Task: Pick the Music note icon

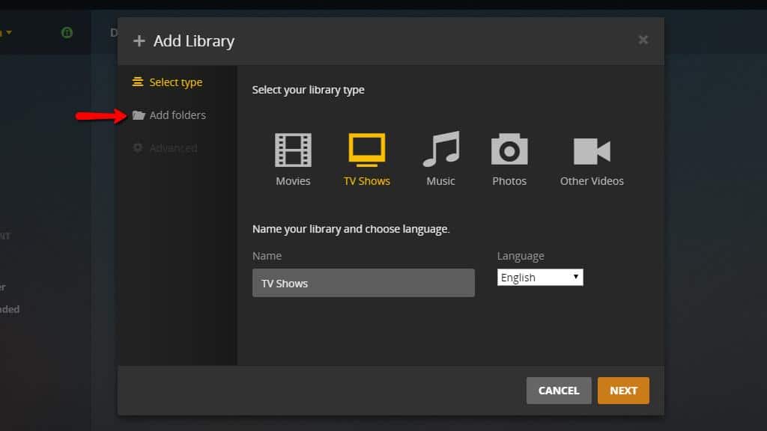Action: [x=440, y=150]
